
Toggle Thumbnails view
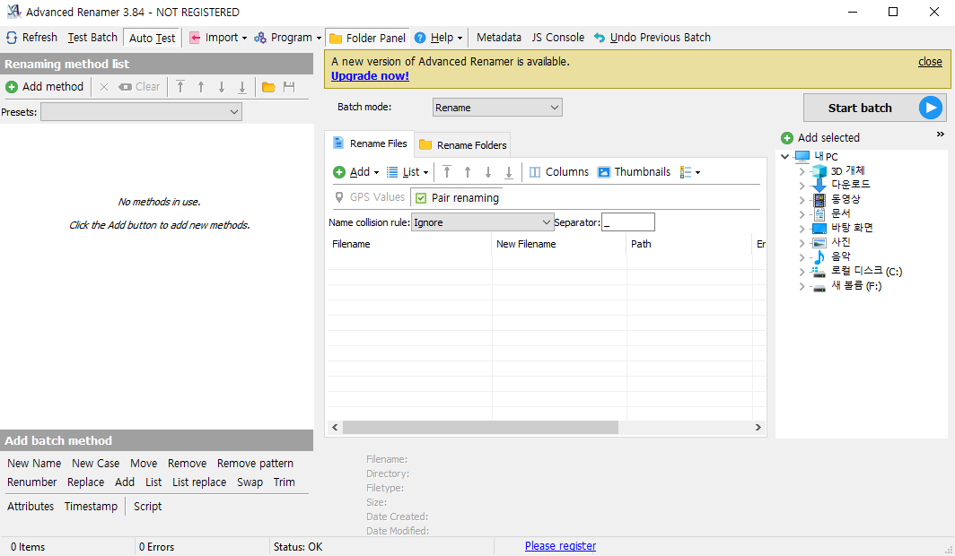(x=634, y=172)
